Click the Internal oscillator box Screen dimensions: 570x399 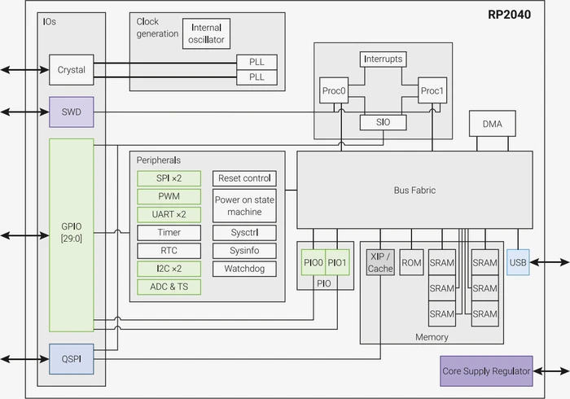point(206,34)
